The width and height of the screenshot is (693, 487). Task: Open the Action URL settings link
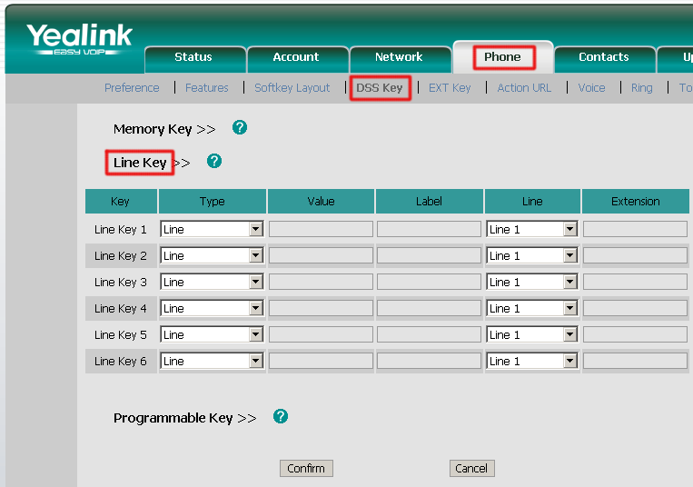pos(524,88)
